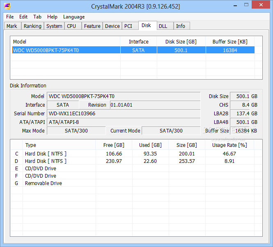Click the Type column header in partition list
The image size is (273, 247).
(59, 145)
